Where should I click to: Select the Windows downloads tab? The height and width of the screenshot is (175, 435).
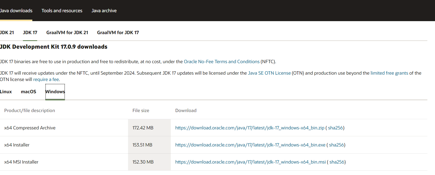[x=55, y=92]
